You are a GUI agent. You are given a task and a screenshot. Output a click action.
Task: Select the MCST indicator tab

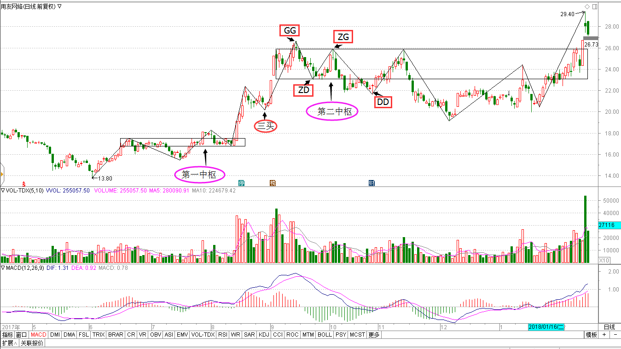point(357,335)
